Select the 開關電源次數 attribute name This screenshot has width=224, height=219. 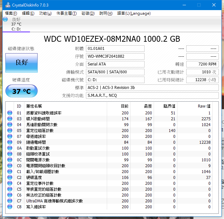(38, 160)
